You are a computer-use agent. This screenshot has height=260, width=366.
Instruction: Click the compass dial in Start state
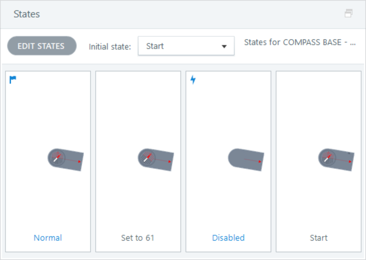pyautogui.click(x=326, y=157)
